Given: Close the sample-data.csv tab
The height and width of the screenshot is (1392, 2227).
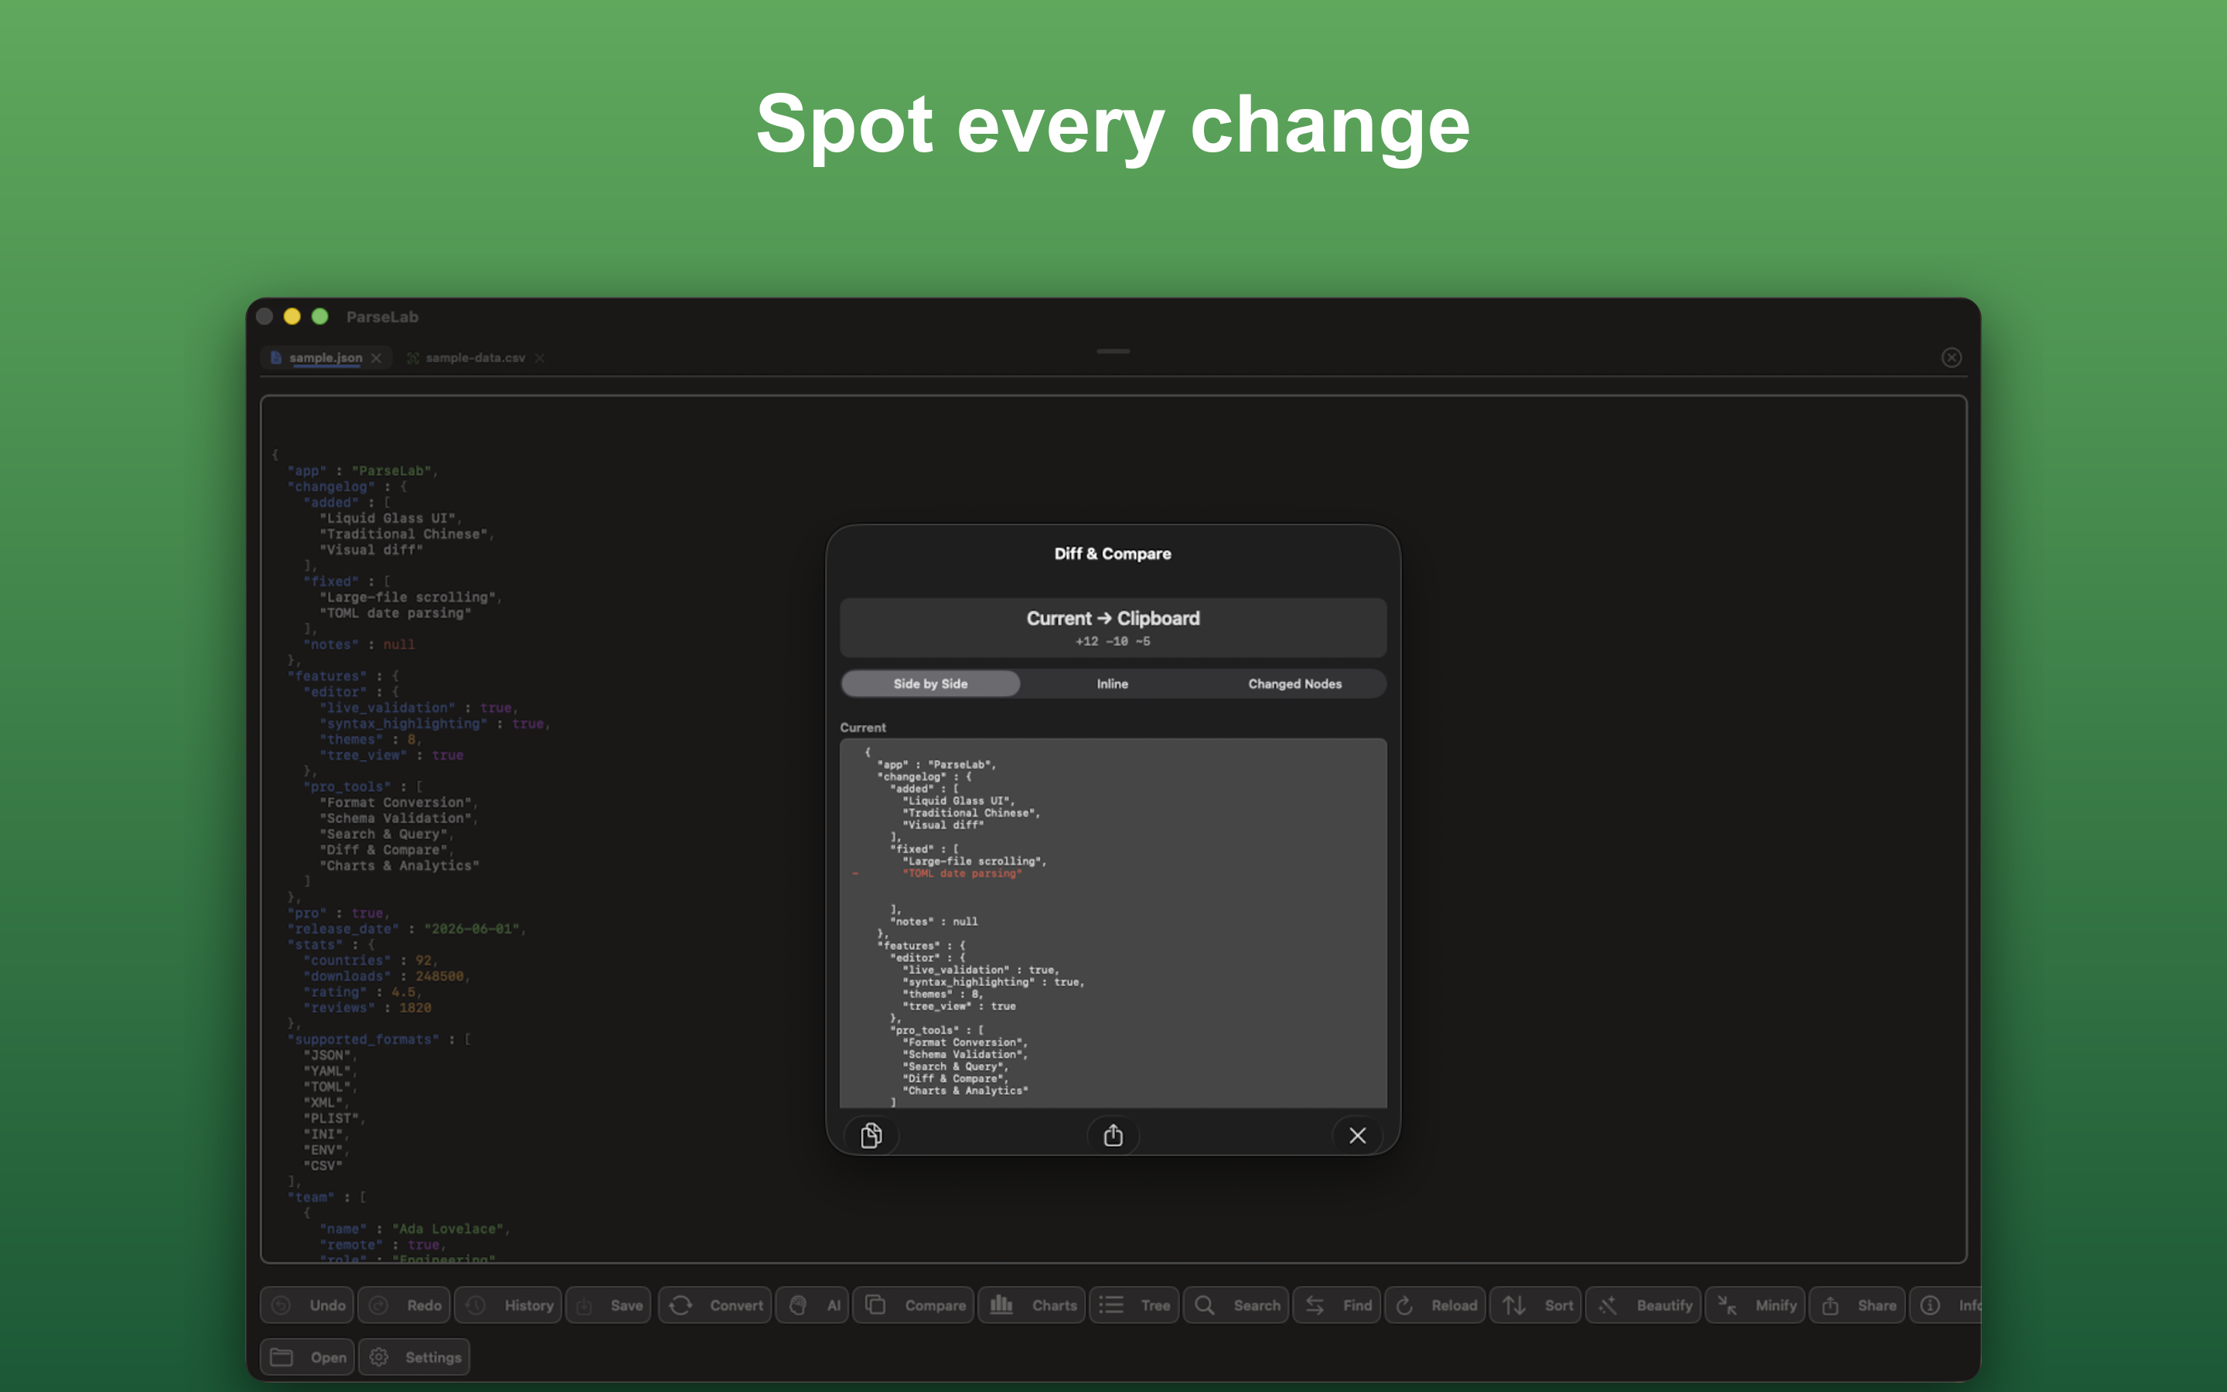Looking at the screenshot, I should coord(539,358).
